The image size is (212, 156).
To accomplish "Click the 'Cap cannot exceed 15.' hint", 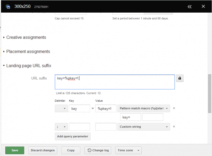I will coord(69,18).
